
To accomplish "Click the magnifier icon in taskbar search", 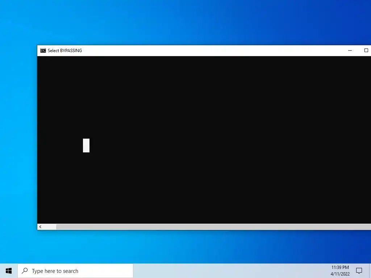I will click(25, 271).
